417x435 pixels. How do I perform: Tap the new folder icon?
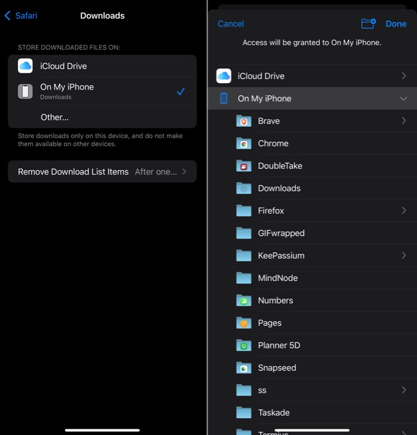[x=368, y=24]
